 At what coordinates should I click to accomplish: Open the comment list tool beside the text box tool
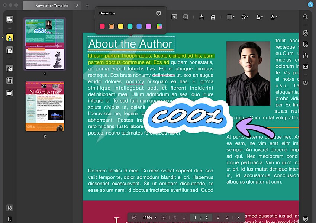(x=185, y=17)
